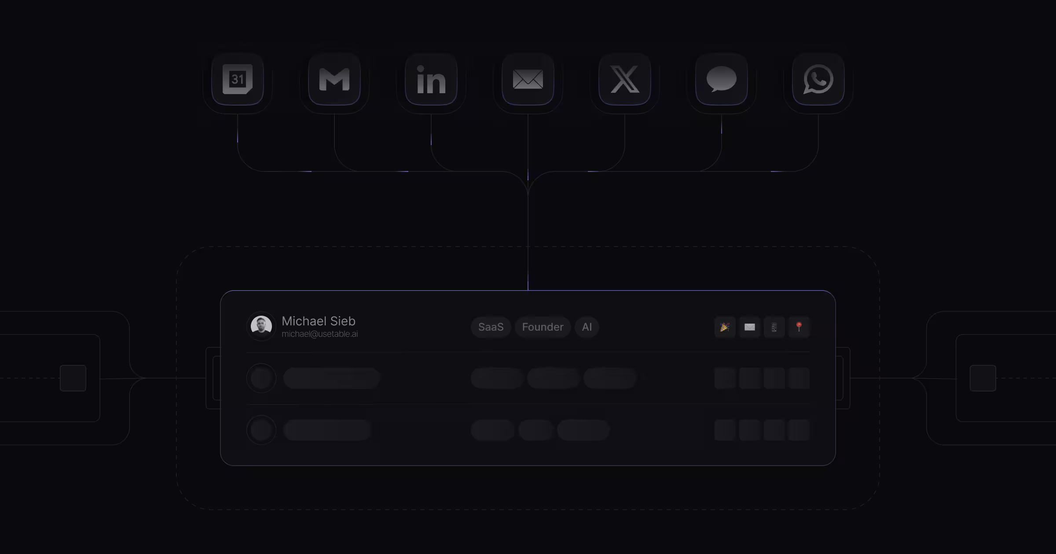This screenshot has width=1056, height=554.
Task: Click the second row's placeholder avatar circle
Action: [x=261, y=378]
